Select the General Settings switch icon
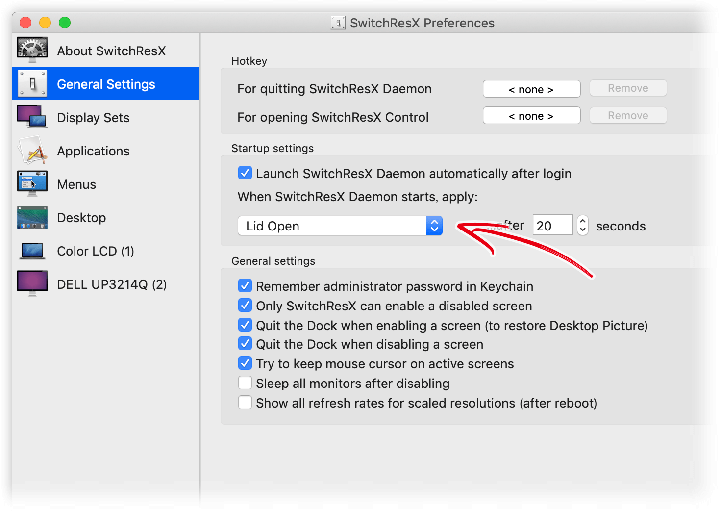This screenshot has height=512, width=721. pyautogui.click(x=32, y=83)
